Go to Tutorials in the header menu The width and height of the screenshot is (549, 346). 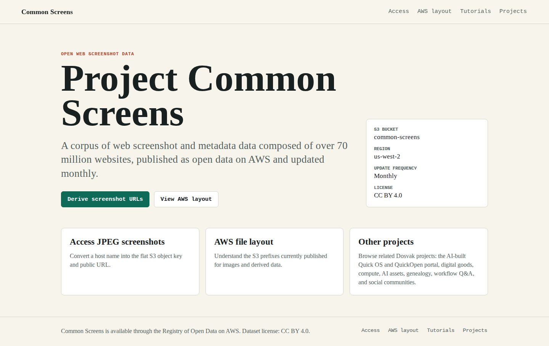pyautogui.click(x=475, y=11)
